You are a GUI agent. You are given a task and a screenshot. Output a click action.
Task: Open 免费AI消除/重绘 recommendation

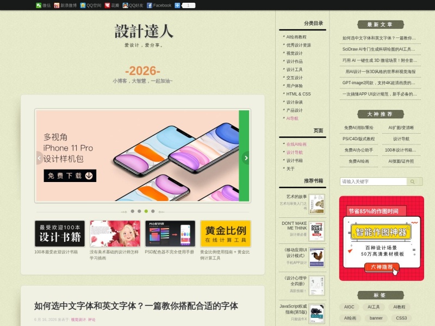click(359, 128)
